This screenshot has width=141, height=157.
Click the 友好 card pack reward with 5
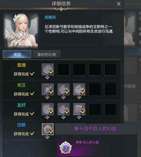tap(79, 109)
